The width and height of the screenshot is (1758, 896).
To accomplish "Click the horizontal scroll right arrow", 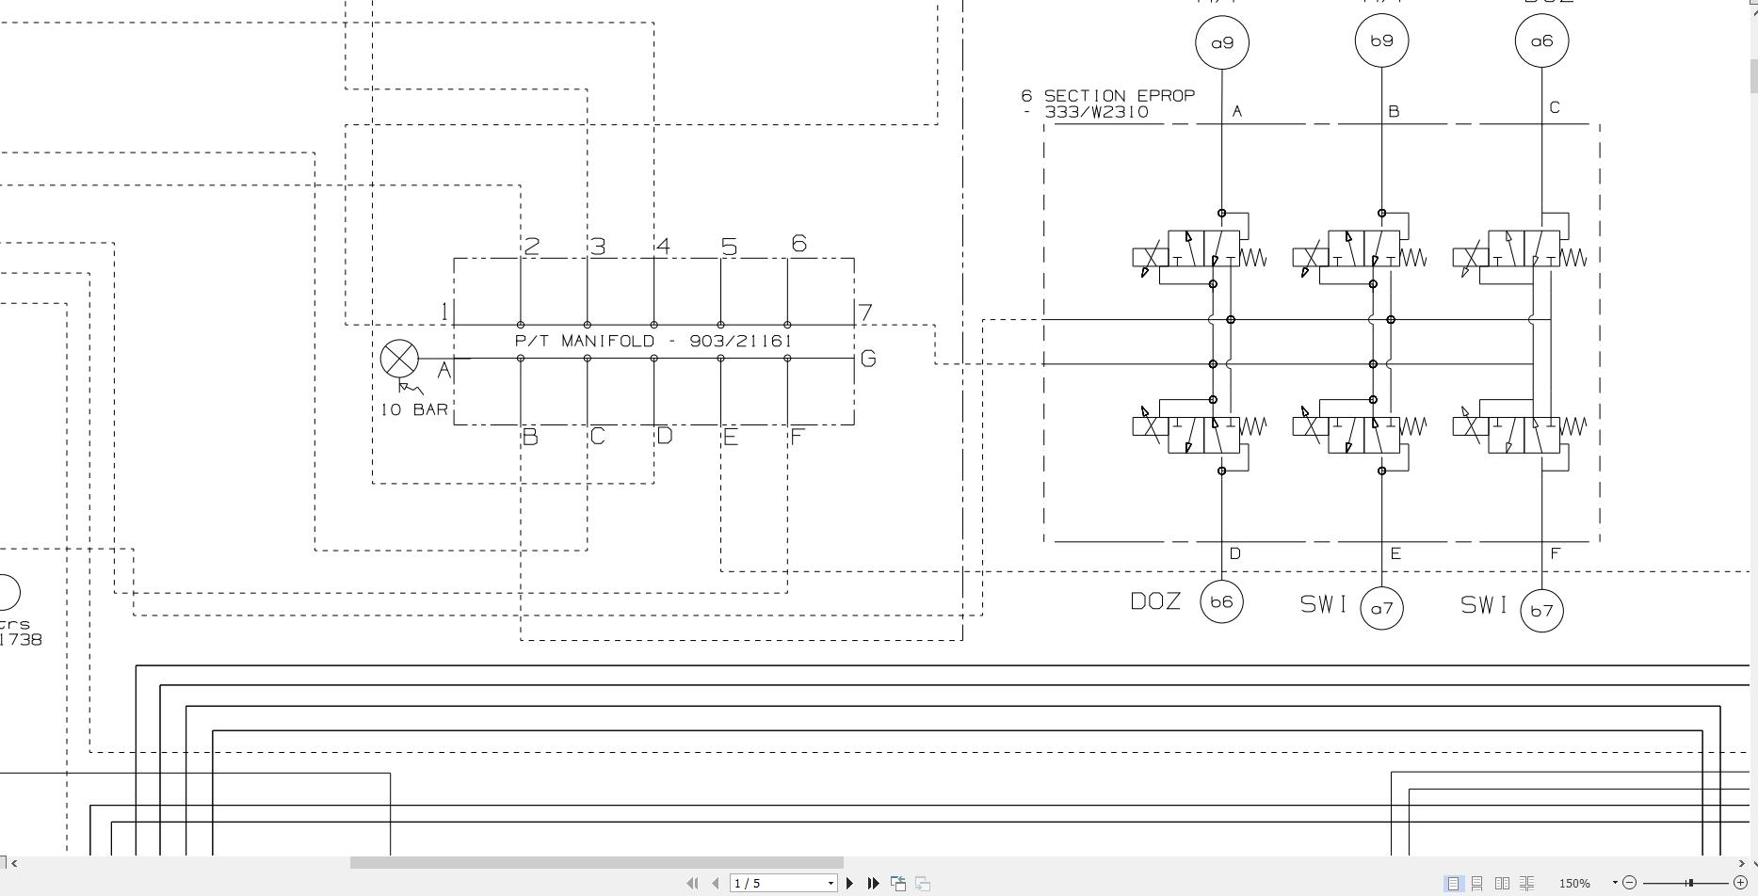I will [x=1740, y=862].
